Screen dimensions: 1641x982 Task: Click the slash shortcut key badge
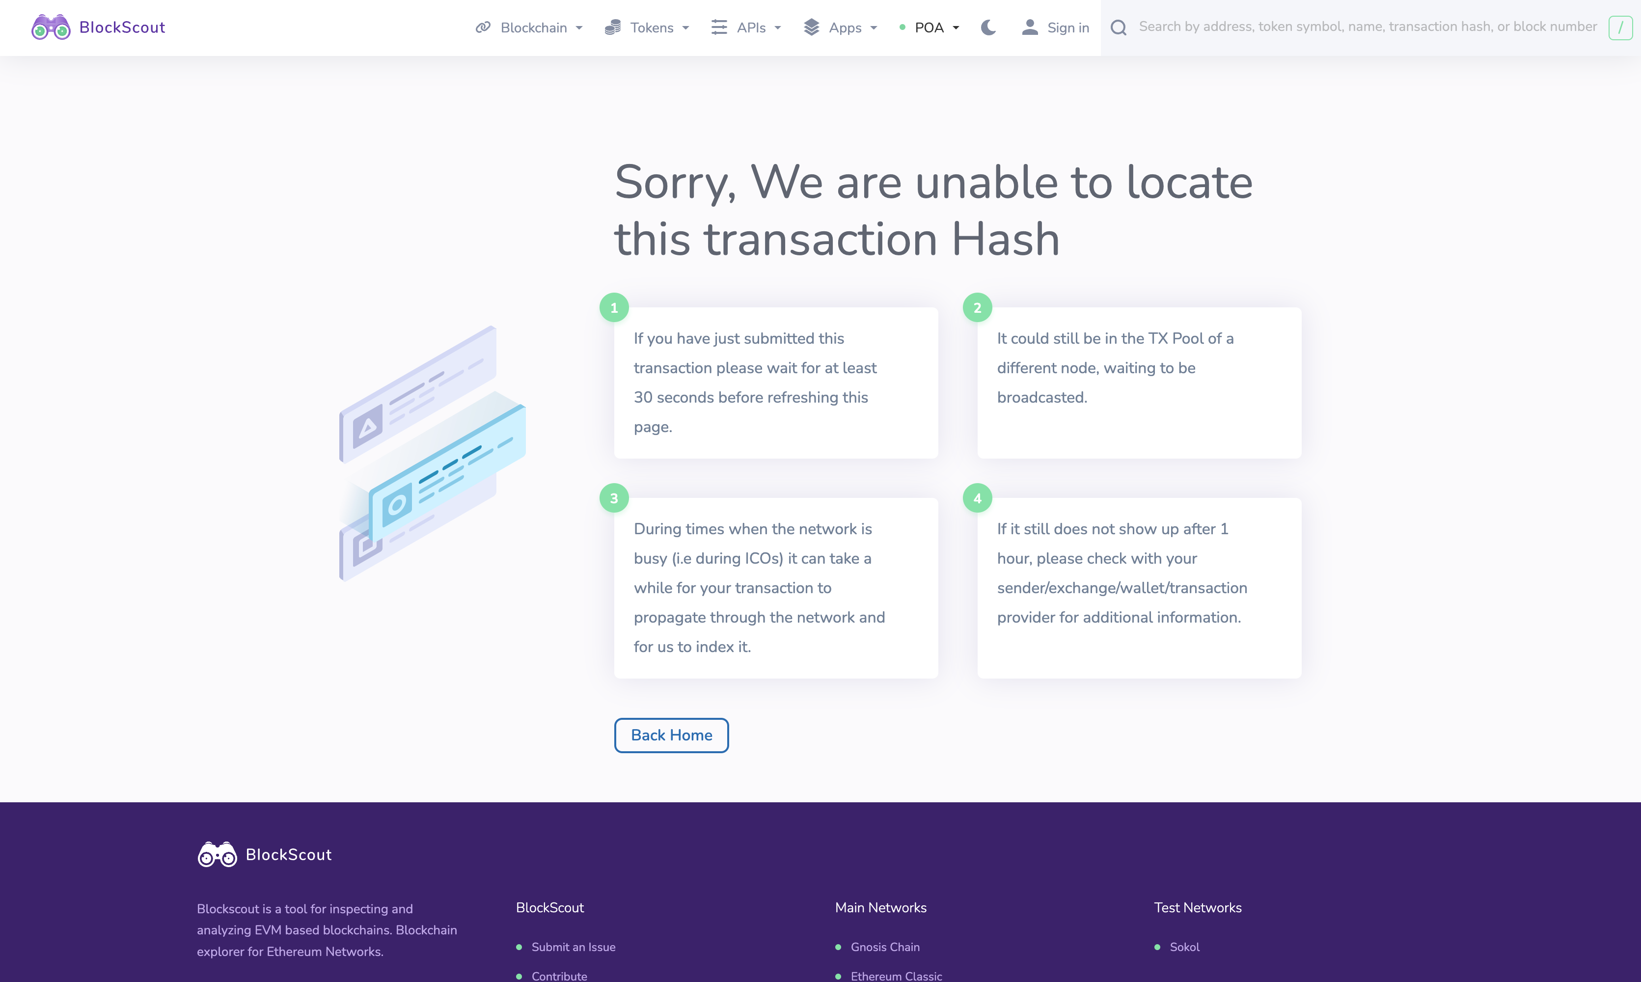1620,27
